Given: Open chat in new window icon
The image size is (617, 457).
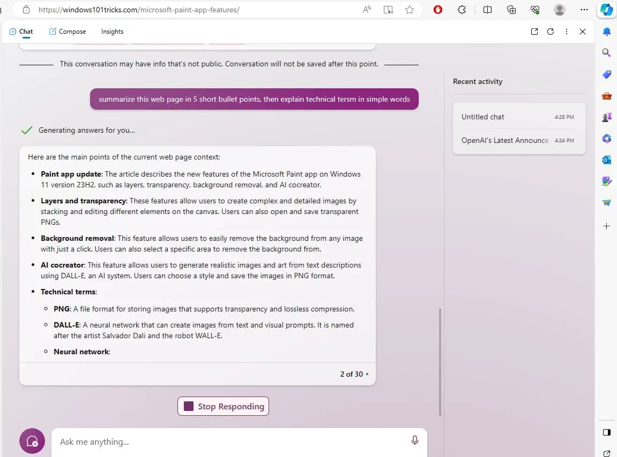Looking at the screenshot, I should 534,32.
